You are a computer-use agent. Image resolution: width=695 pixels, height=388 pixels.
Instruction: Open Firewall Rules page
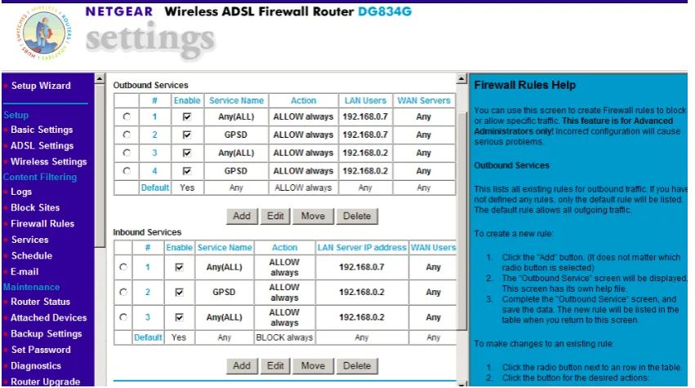(42, 223)
